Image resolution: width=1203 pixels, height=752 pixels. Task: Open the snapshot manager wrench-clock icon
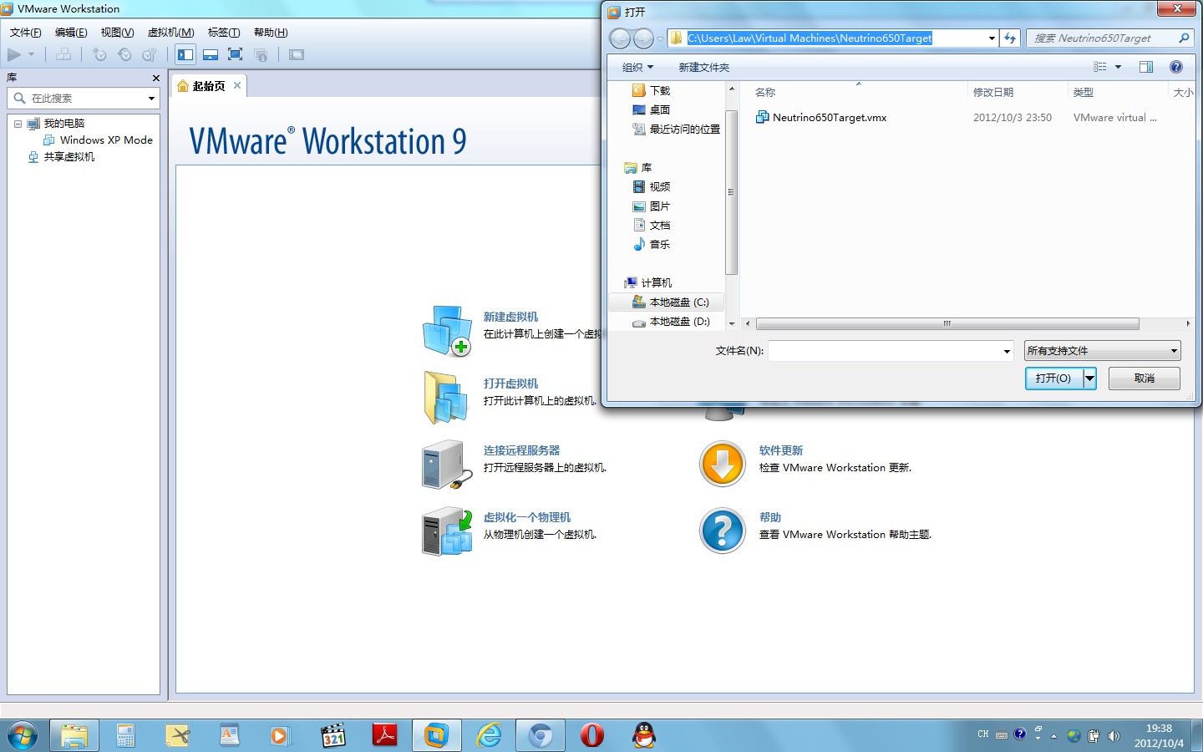tap(150, 54)
